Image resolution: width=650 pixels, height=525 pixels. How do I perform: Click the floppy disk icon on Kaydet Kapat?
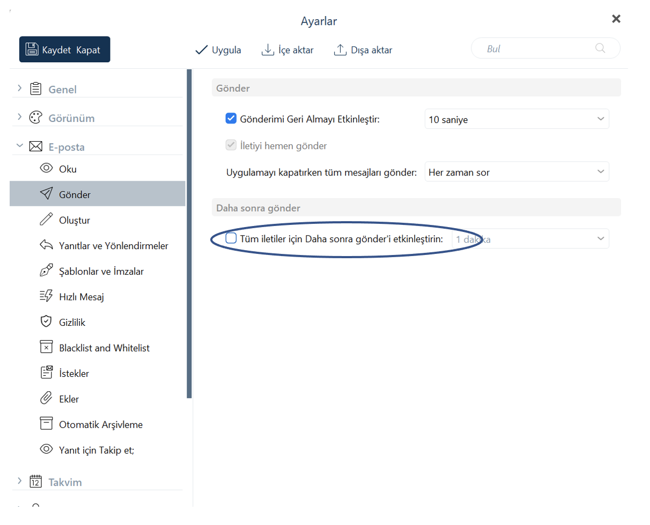(32, 50)
